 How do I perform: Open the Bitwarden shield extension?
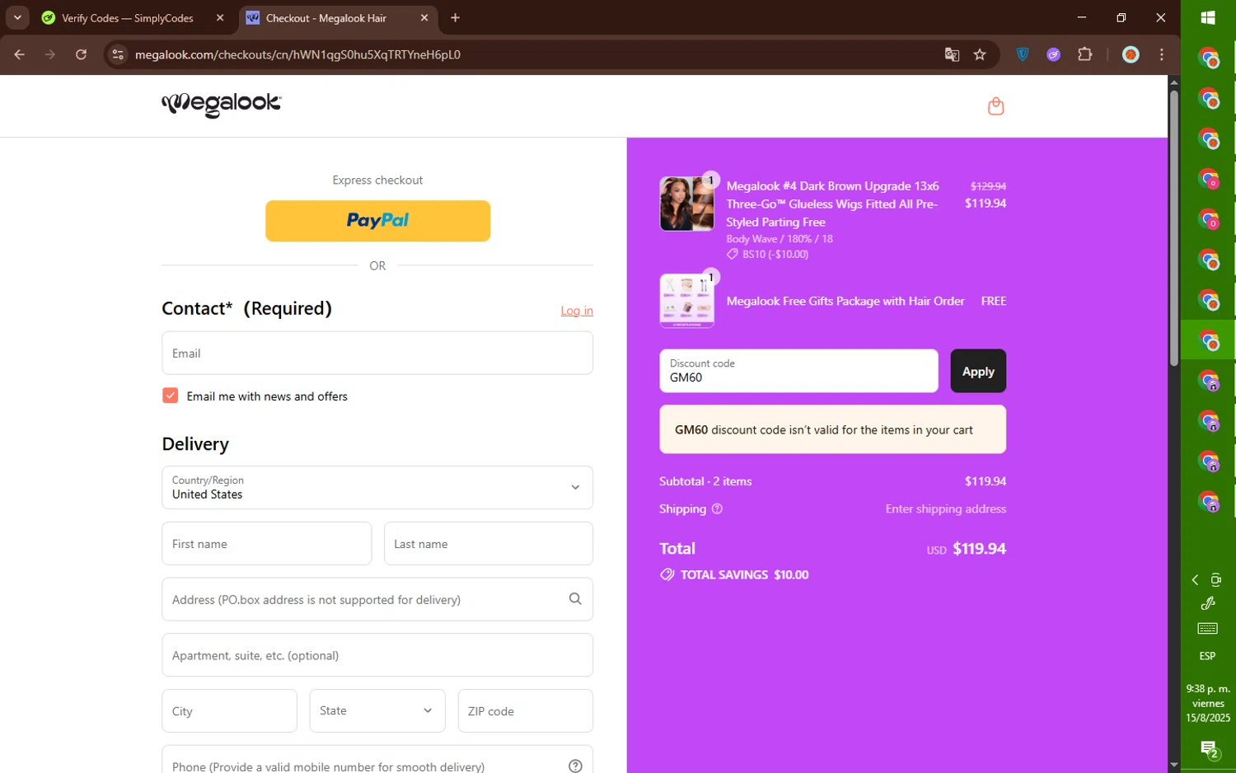click(1023, 54)
